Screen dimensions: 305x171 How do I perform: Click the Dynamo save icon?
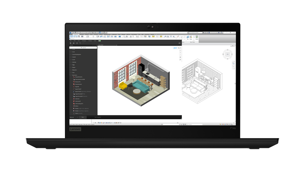pos(77,43)
